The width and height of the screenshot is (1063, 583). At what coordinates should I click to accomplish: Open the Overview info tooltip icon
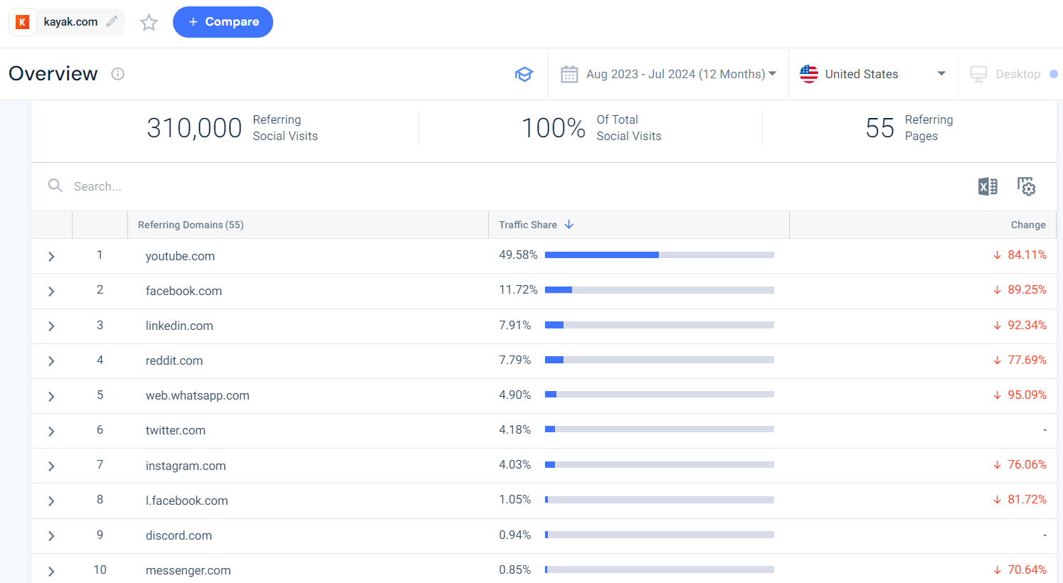[x=117, y=74]
